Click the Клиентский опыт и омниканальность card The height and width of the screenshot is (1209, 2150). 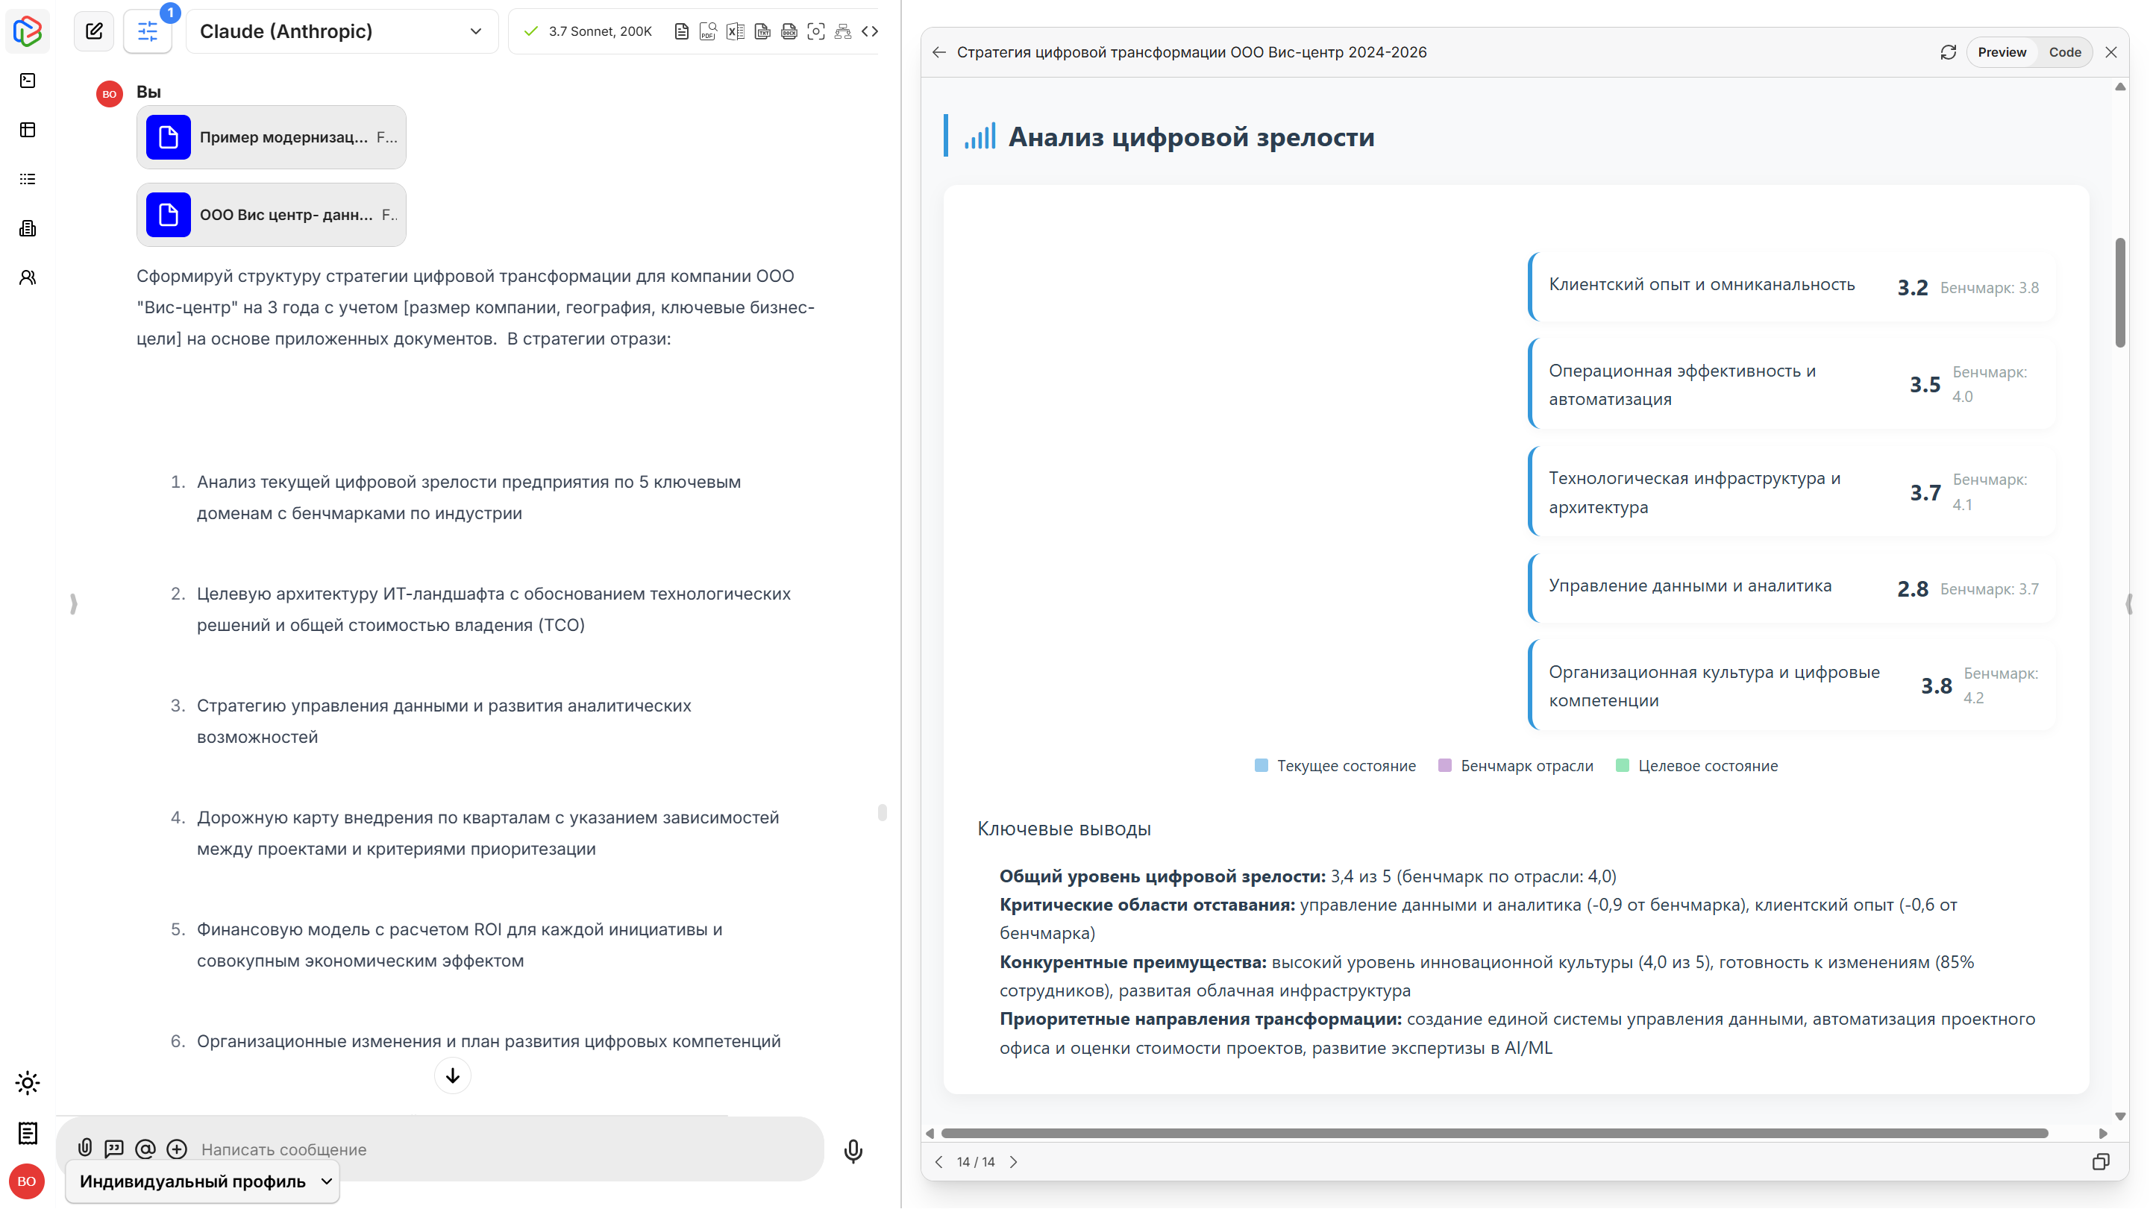click(1791, 286)
